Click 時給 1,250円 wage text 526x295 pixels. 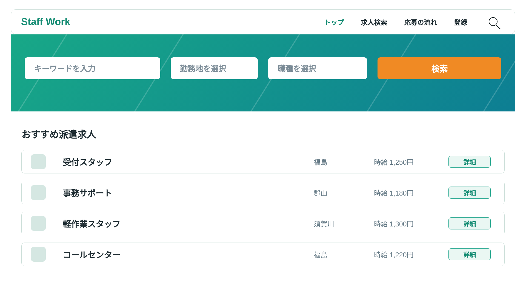tap(394, 162)
